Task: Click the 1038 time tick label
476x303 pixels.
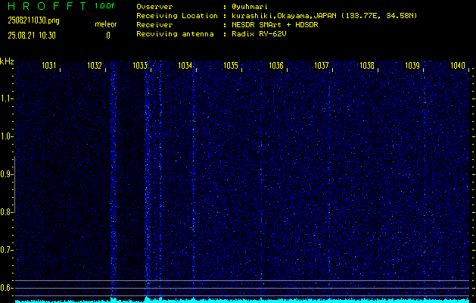Action: coord(367,65)
